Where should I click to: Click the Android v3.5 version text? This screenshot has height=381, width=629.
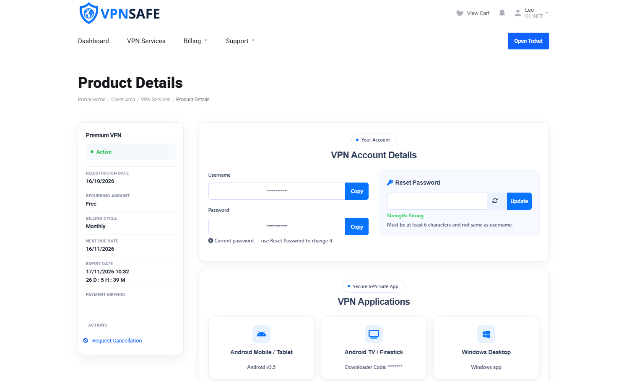click(x=262, y=367)
